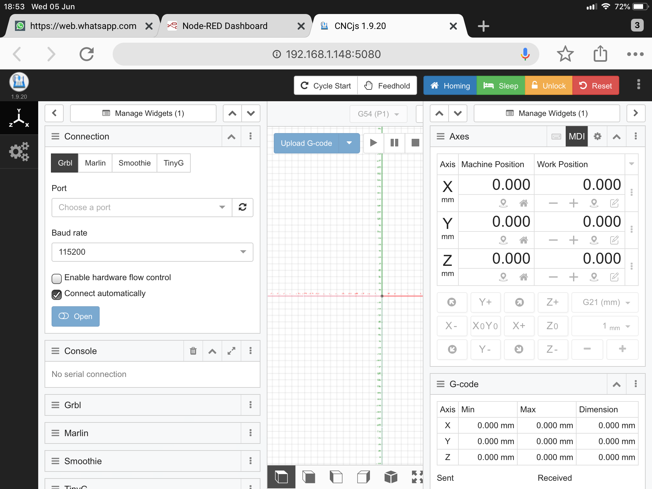Expand Console to fullscreen

[231, 351]
